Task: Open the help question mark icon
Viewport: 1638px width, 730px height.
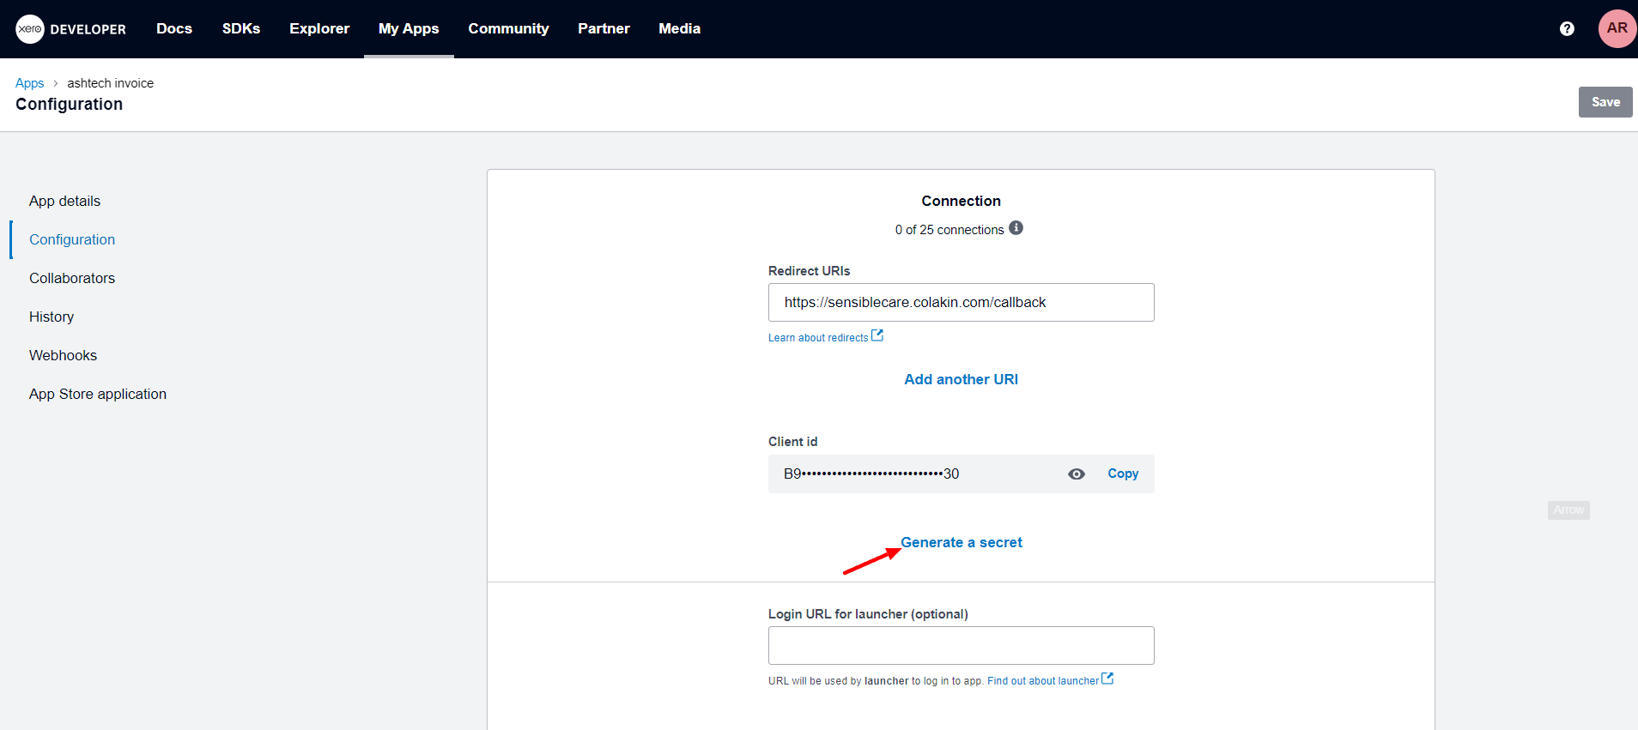Action: [1567, 29]
